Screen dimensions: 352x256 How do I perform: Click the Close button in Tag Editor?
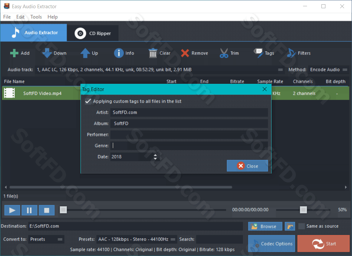[247, 166]
